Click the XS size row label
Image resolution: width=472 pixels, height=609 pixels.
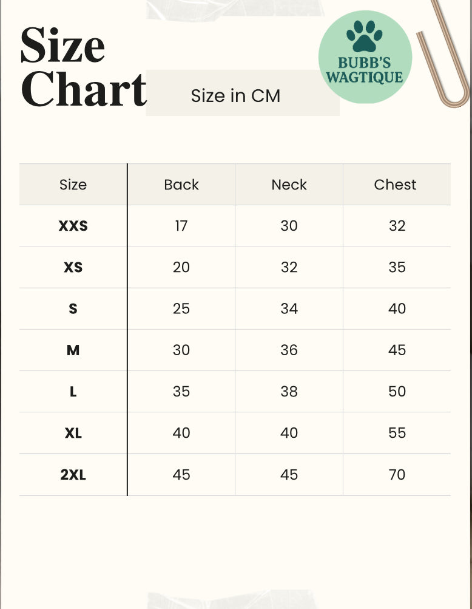pyautogui.click(x=73, y=267)
